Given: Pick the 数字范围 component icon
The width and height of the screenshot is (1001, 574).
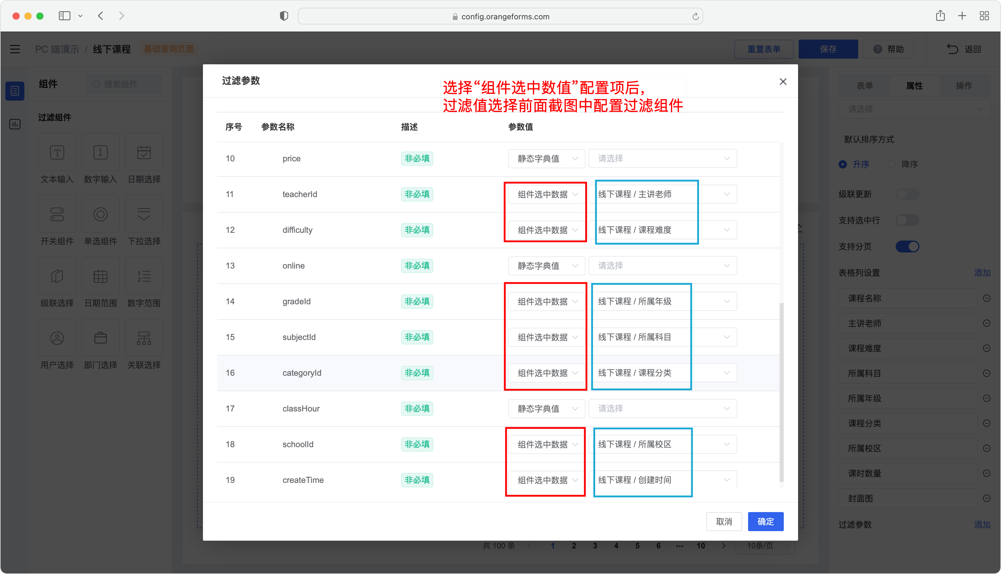Looking at the screenshot, I should (x=144, y=276).
